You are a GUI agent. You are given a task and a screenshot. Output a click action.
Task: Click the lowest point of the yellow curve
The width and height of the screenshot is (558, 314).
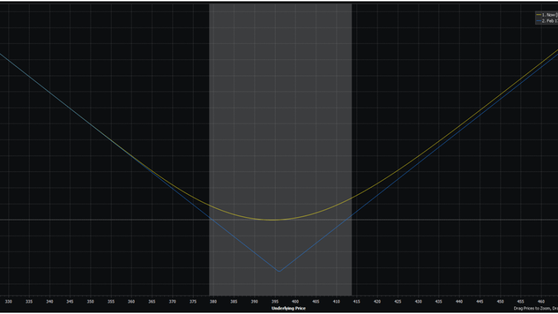tap(273, 220)
